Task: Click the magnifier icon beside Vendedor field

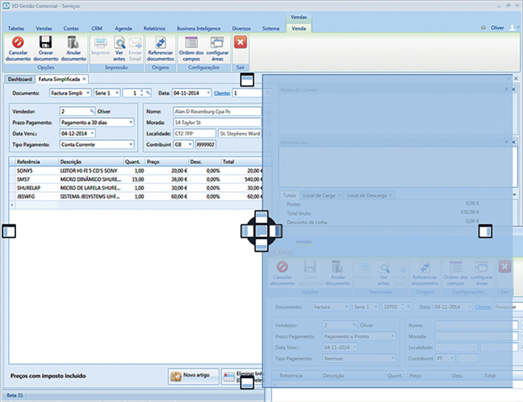Action: point(93,111)
